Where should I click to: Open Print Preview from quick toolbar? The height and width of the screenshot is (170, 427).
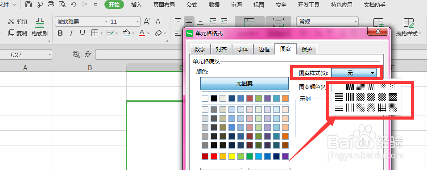pos(62,4)
